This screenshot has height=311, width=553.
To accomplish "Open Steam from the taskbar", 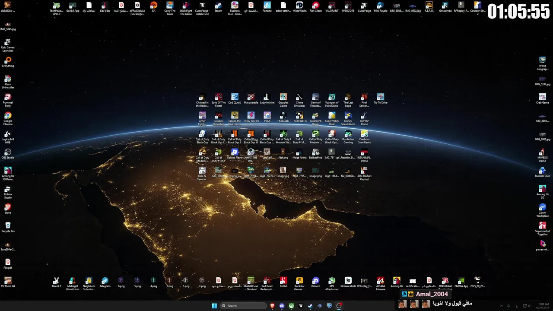I will click(310, 306).
